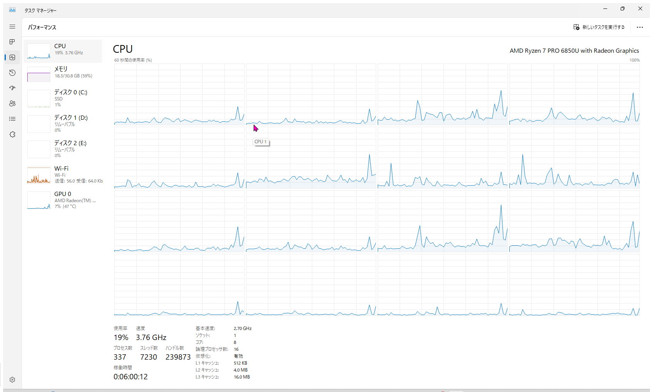The image size is (653, 392).
Task: Click the 60 秒間の使用率 (%) label
Action: (133, 60)
